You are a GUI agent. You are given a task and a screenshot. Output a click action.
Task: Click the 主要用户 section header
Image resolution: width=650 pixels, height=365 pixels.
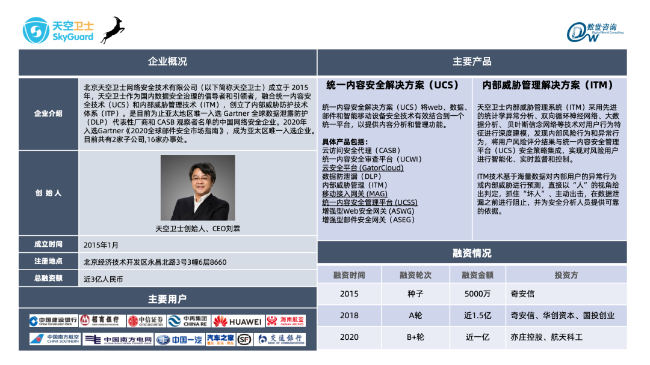(x=167, y=299)
